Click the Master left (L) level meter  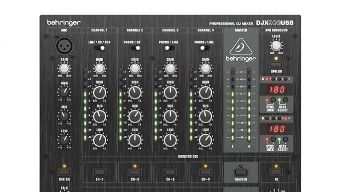click(x=232, y=105)
